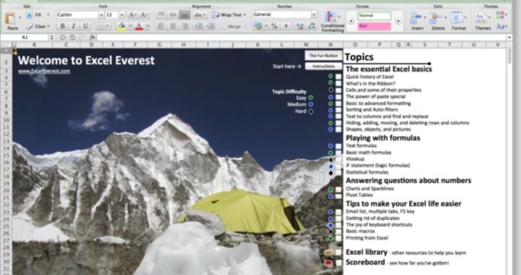
Task: Click The Fun Button
Action: pos(323,56)
